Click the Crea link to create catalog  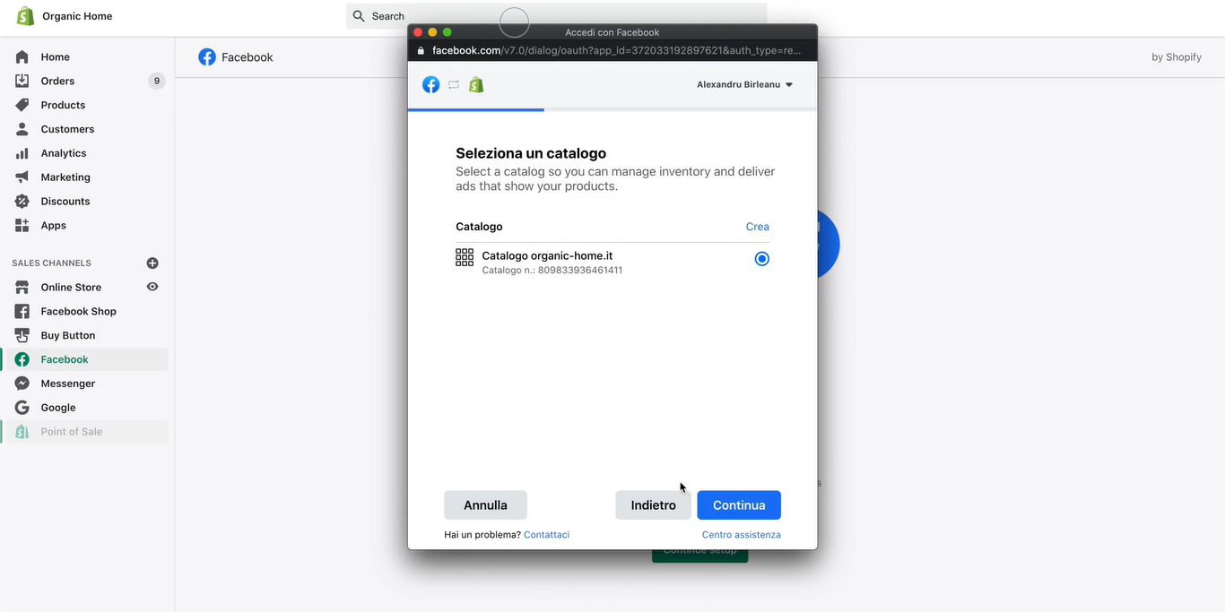(757, 227)
